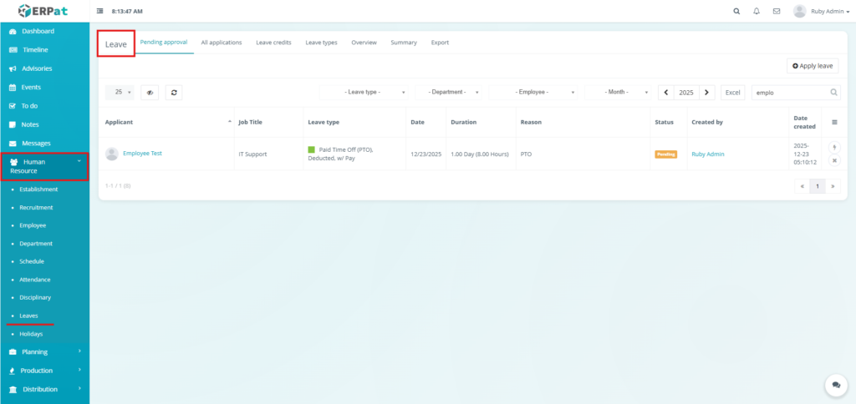Image resolution: width=856 pixels, height=404 pixels.
Task: Click the lightning action icon in Employee Test row
Action: click(x=834, y=148)
